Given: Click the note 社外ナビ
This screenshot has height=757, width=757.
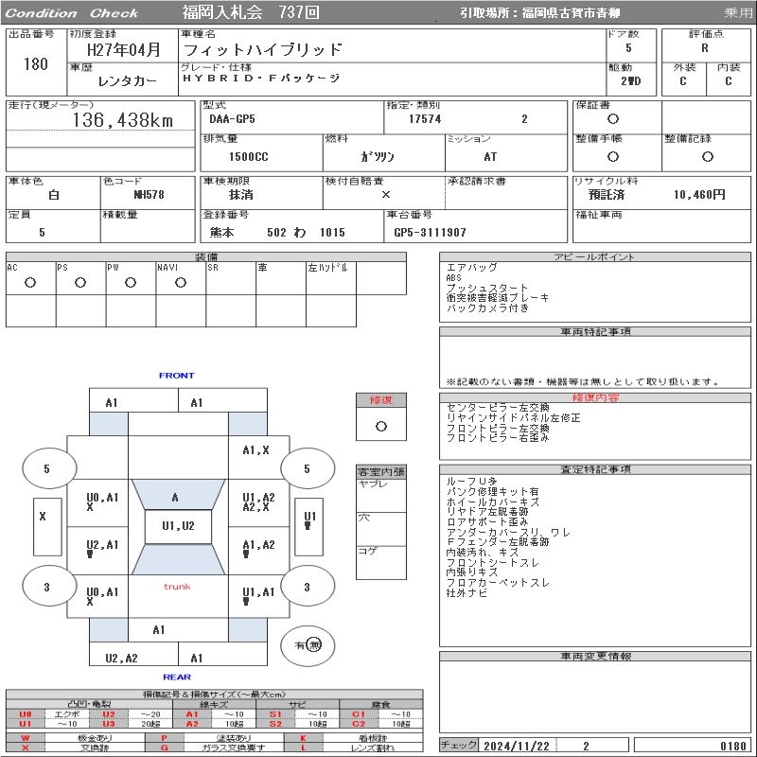Looking at the screenshot, I should tap(467, 593).
